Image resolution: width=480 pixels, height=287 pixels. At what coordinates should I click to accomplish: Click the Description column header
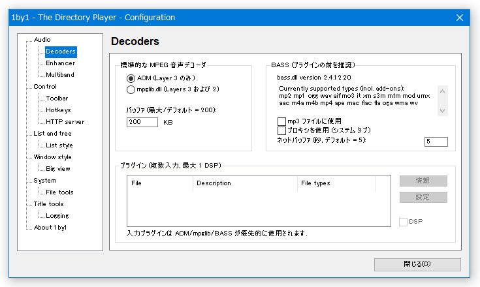tap(245, 183)
